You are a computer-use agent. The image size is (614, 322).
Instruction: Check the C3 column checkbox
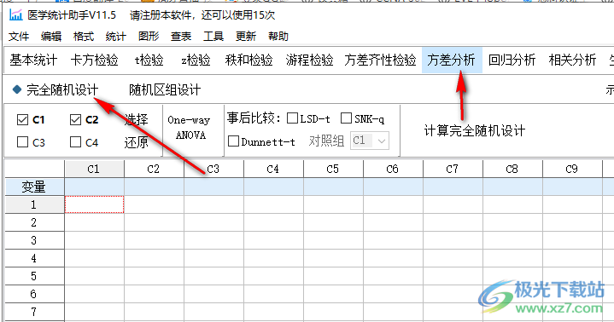23,142
